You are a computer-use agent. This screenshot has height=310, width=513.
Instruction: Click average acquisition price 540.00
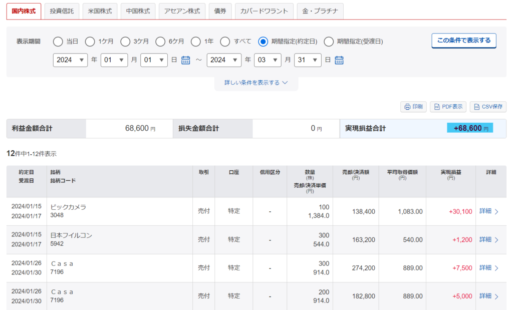coord(413,240)
